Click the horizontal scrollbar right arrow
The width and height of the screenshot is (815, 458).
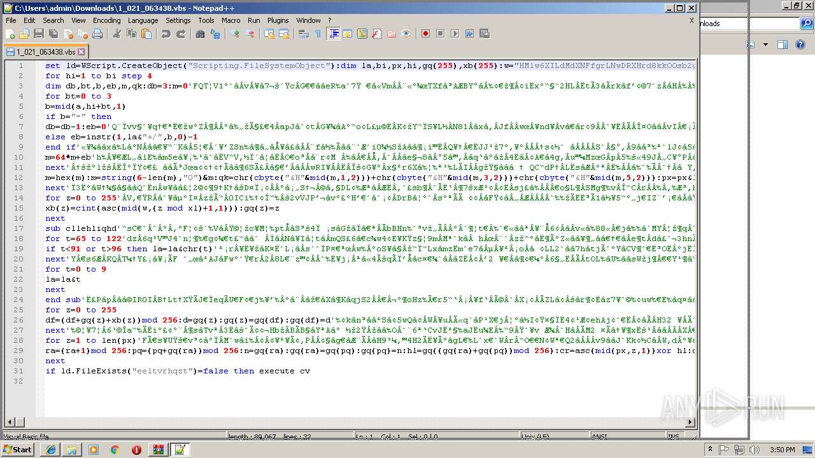690,422
